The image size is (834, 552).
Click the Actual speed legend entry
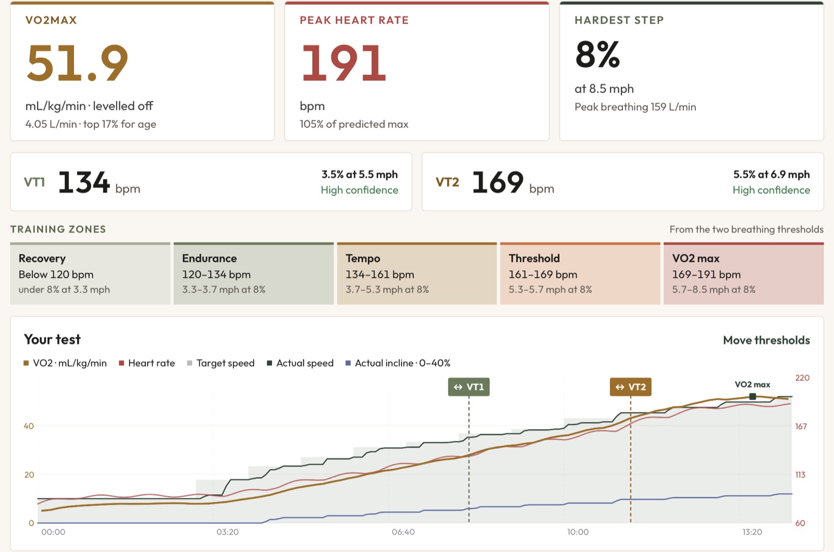click(x=300, y=363)
